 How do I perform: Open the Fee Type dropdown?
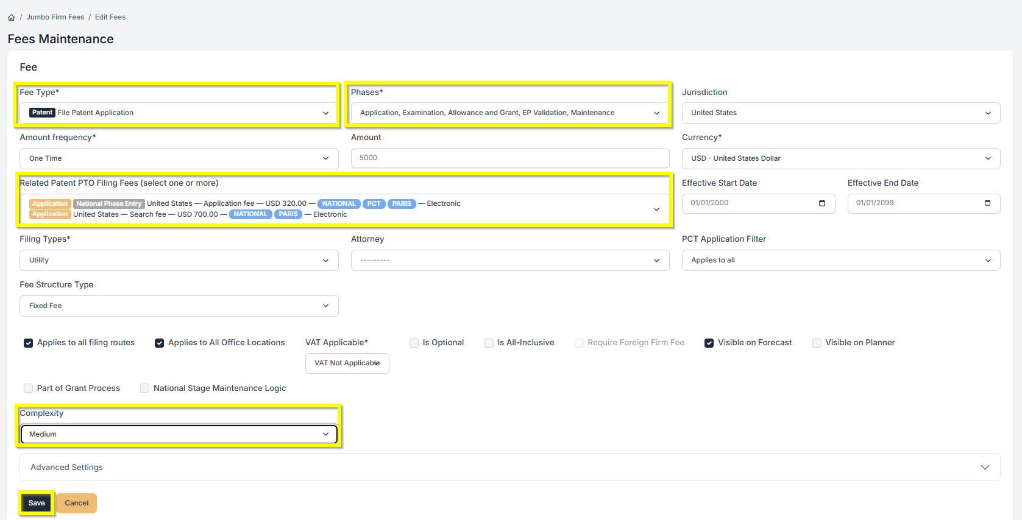click(x=179, y=113)
